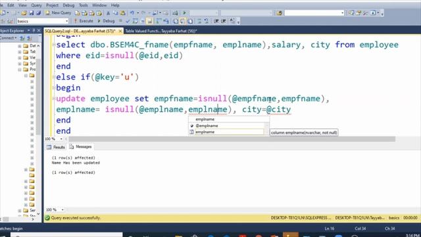This screenshot has height=237, width=421.
Task: Click 'DESKTOP-T81Q1LN\SQLEXPRESS' in the status bar
Action: pos(301,218)
